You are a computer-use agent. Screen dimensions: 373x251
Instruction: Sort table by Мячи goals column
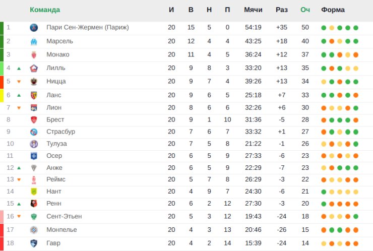tap(253, 10)
